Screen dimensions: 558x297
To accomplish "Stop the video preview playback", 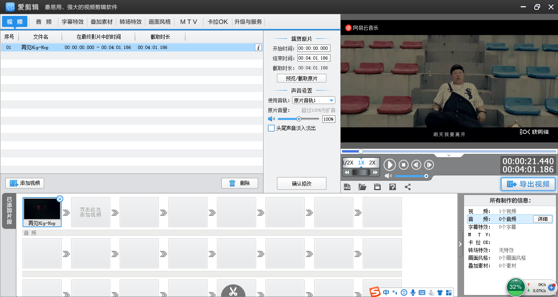I will (404, 165).
